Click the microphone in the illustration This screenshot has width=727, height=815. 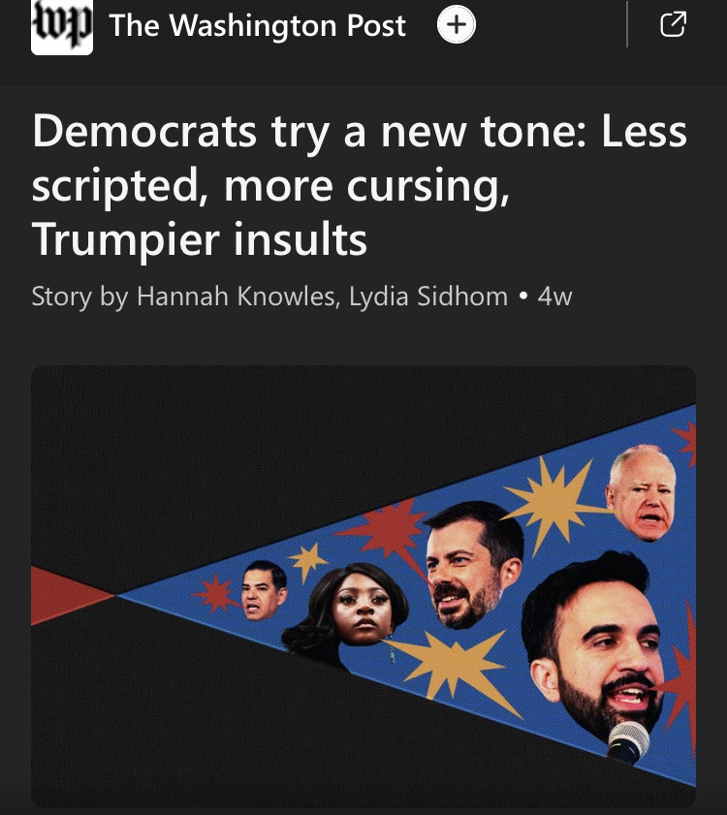pyautogui.click(x=628, y=742)
